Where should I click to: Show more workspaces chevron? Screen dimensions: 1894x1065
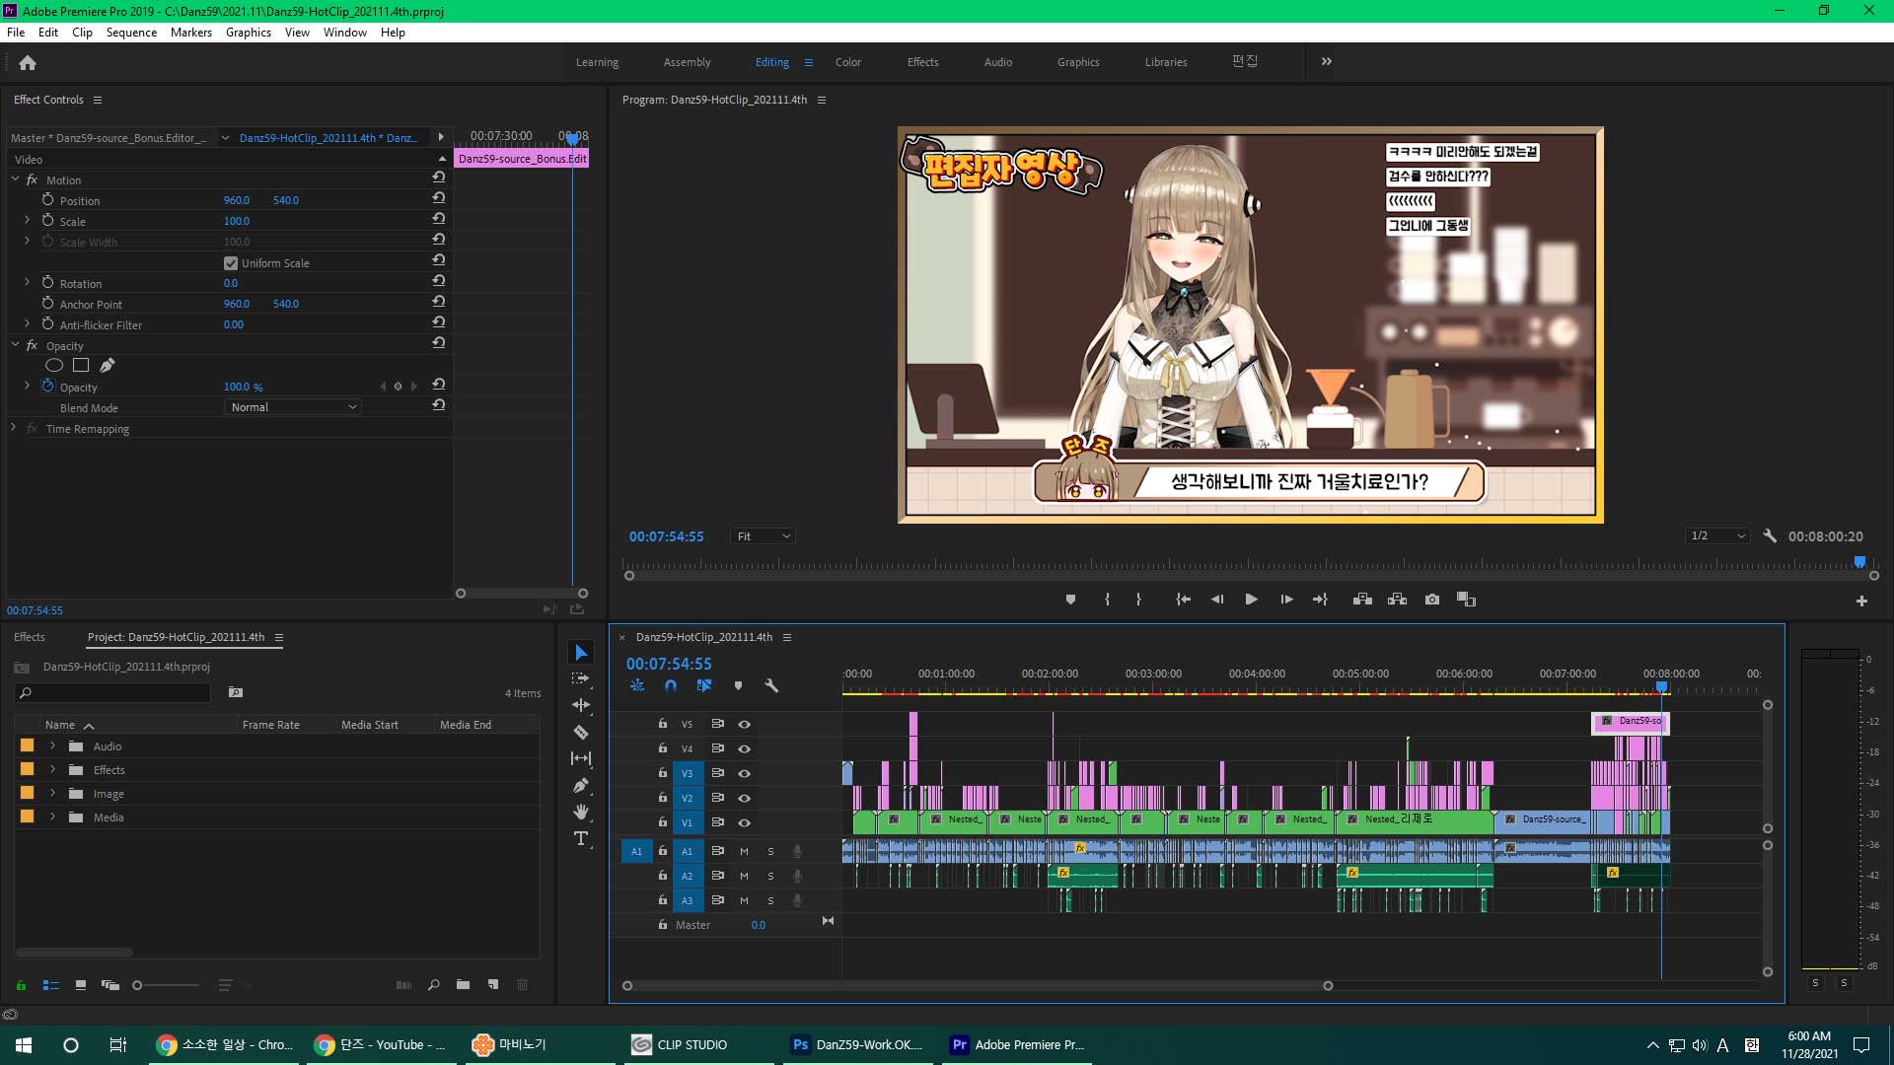click(1327, 61)
